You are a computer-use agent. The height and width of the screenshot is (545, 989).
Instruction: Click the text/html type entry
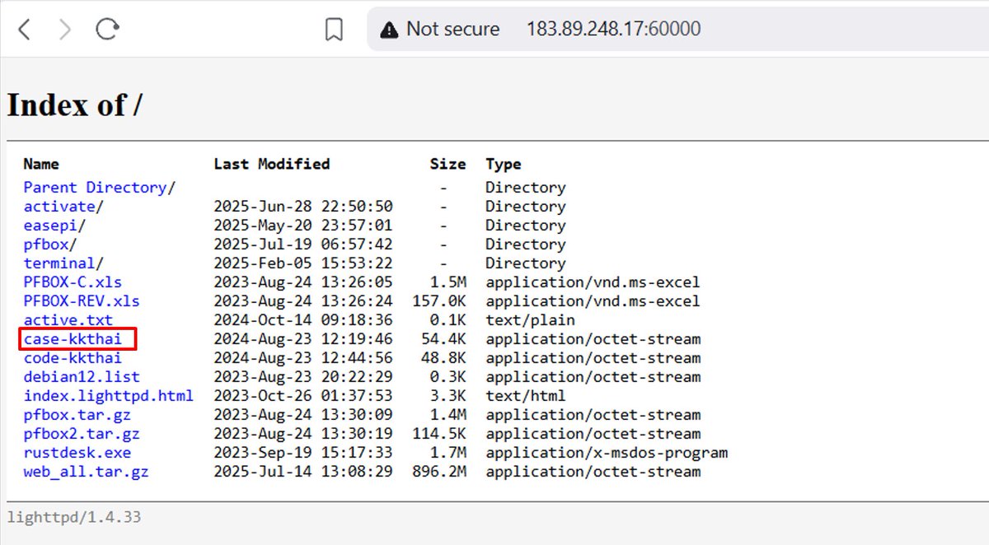coord(526,396)
